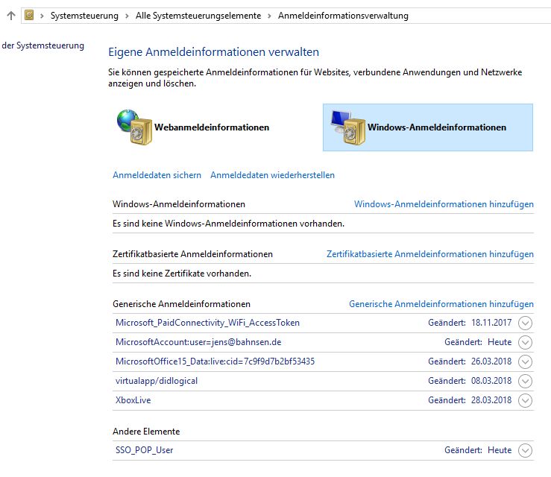551x477 pixels.
Task: Open Systemsteuerung in the breadcrumb
Action: click(x=84, y=16)
